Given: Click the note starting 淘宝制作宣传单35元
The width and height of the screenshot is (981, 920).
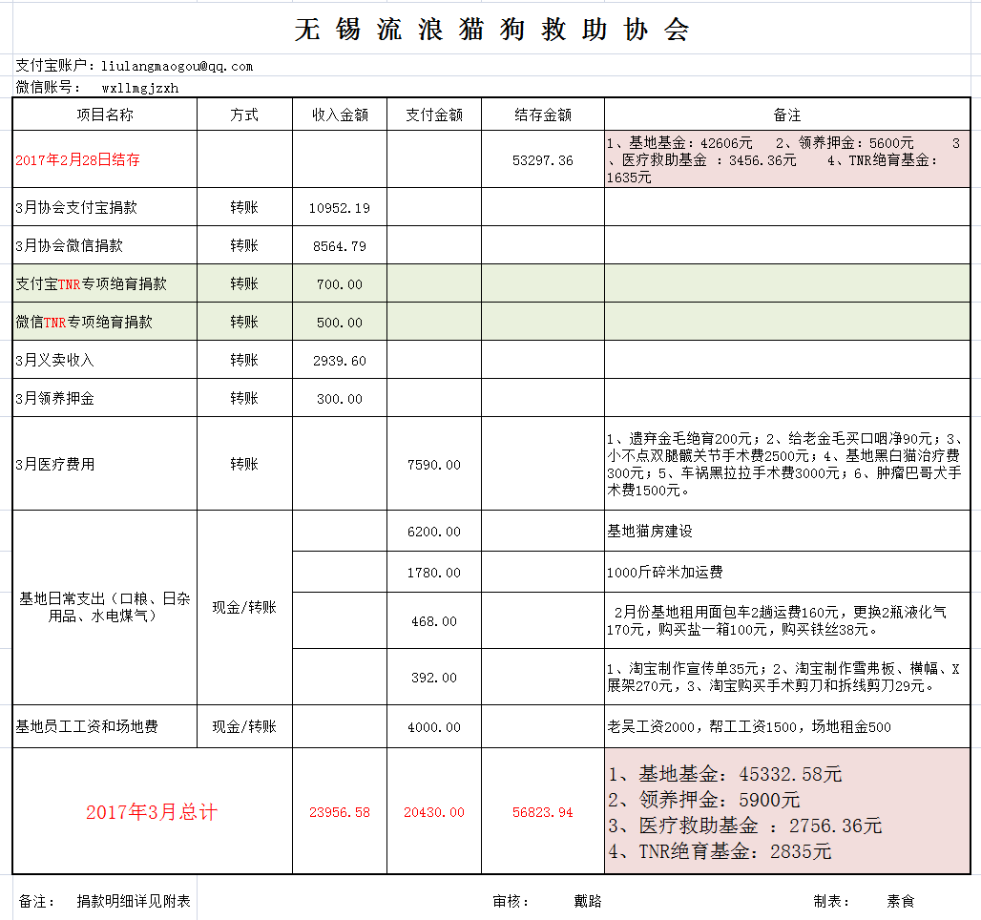Looking at the screenshot, I should [787, 677].
